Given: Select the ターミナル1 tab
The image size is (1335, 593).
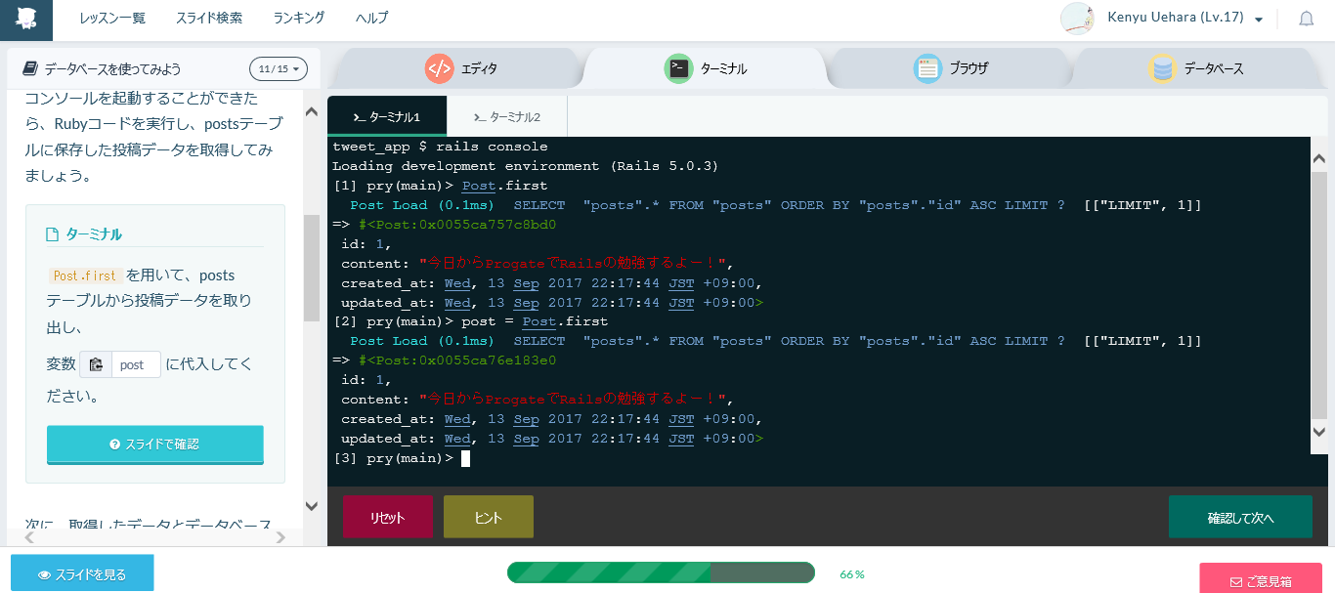Looking at the screenshot, I should coord(387,117).
